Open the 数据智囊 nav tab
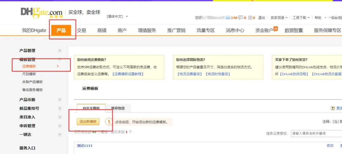 294,30
